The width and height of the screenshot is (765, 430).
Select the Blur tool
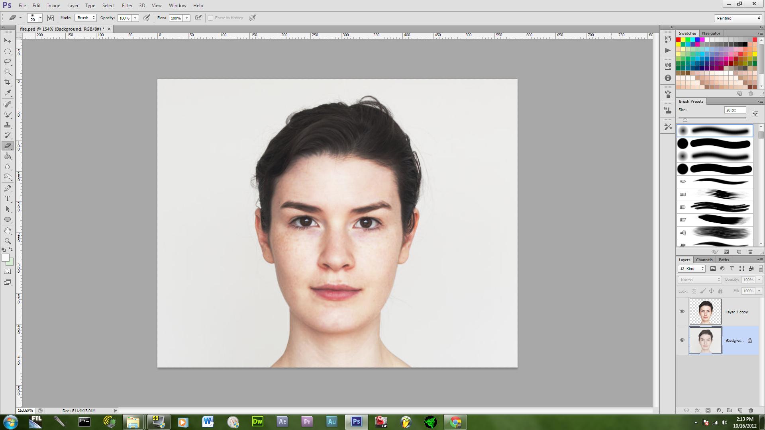[8, 166]
